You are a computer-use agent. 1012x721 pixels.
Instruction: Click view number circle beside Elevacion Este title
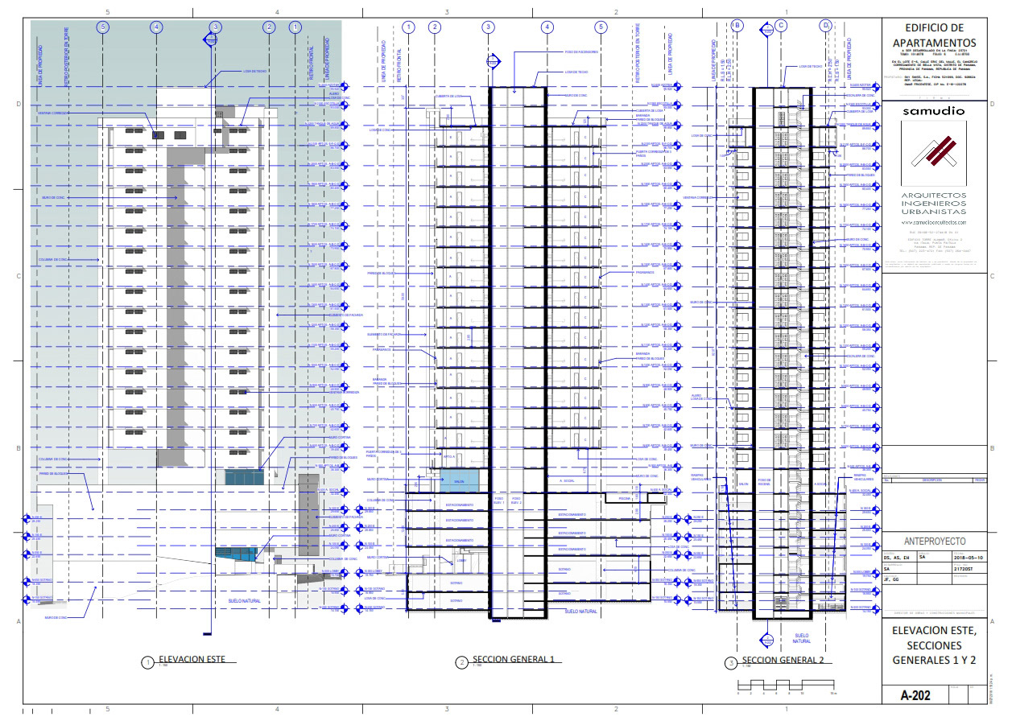point(147,662)
